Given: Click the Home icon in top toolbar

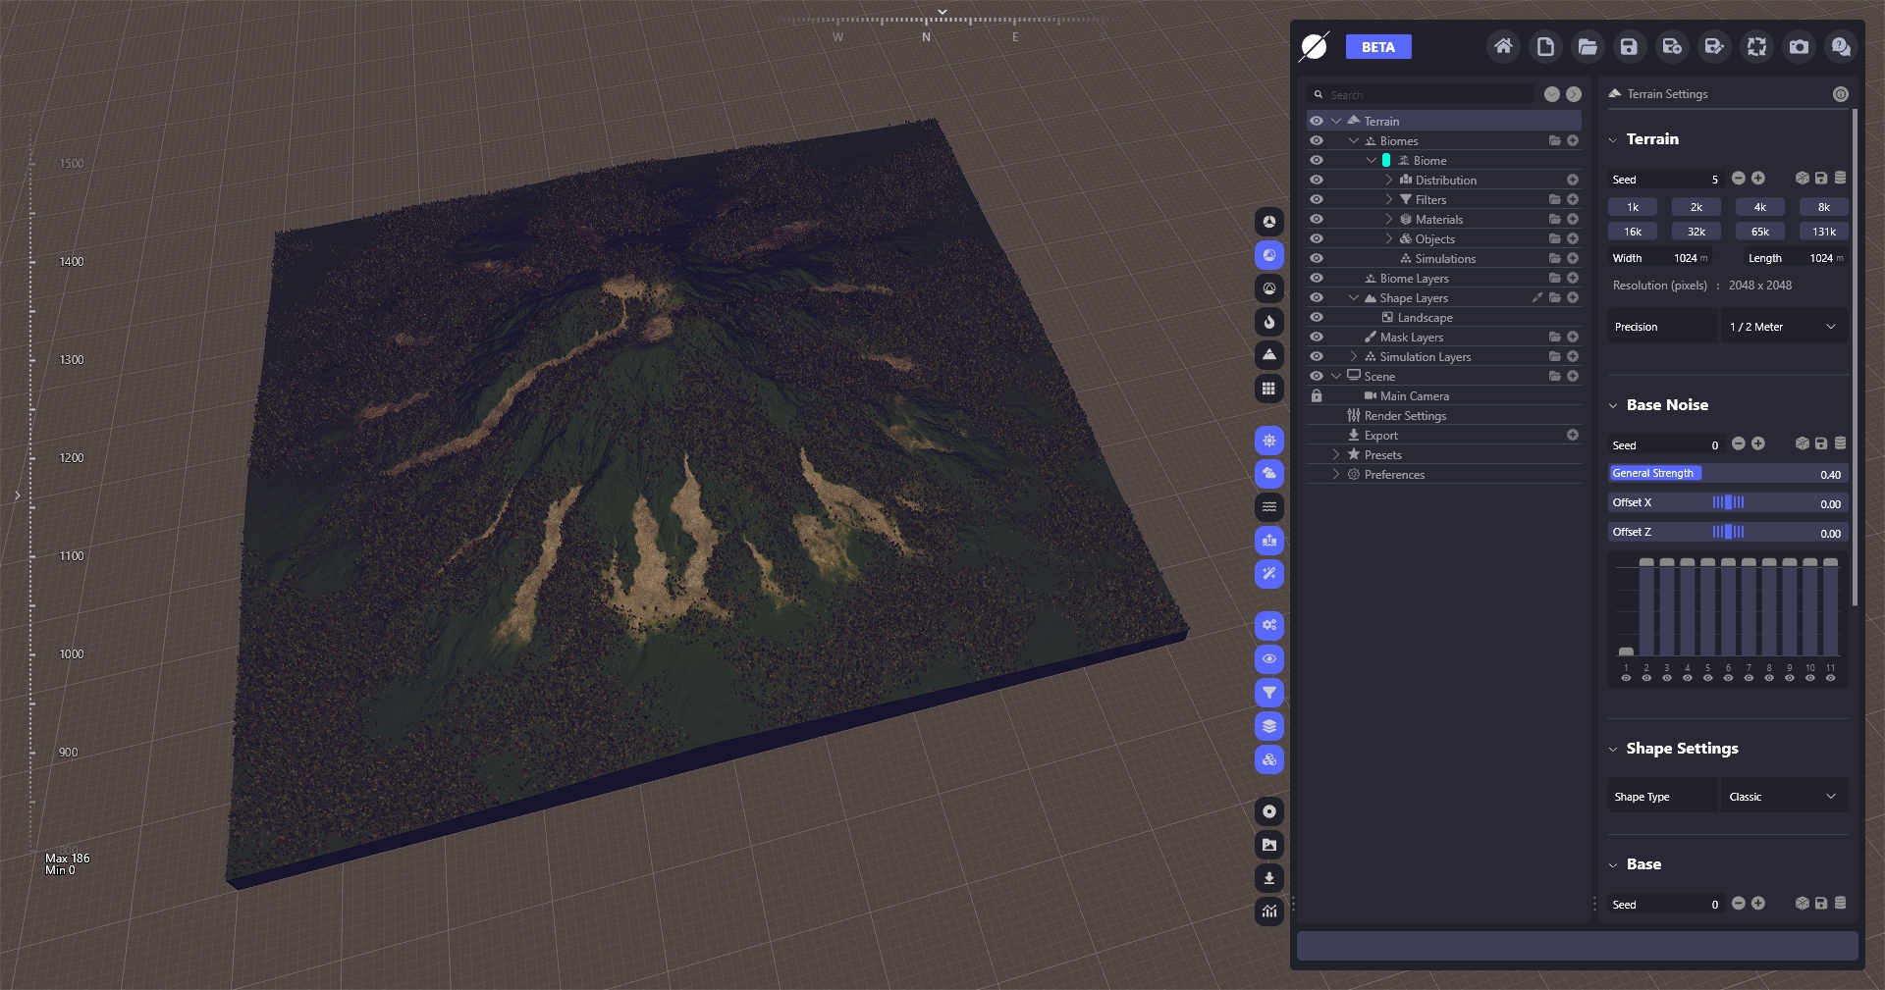Looking at the screenshot, I should tap(1503, 47).
